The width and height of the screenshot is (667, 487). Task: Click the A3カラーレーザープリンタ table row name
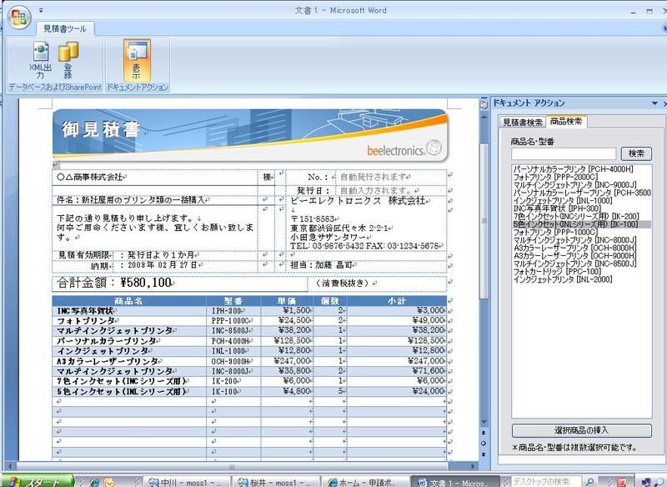click(x=108, y=362)
